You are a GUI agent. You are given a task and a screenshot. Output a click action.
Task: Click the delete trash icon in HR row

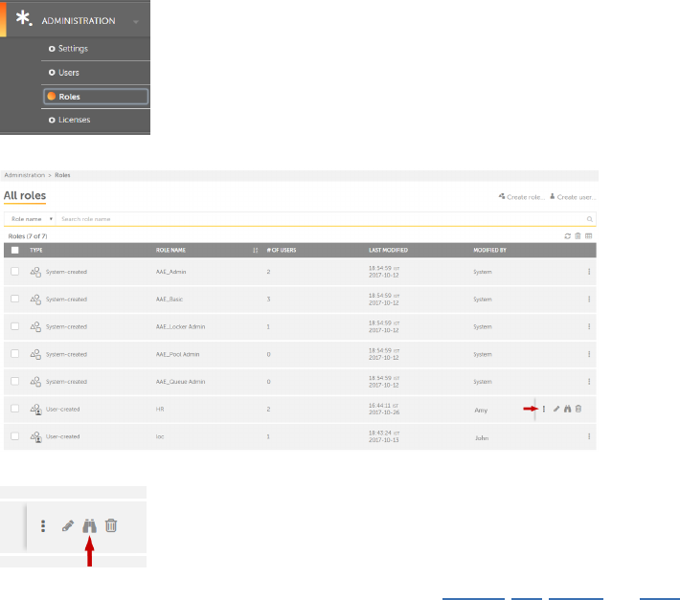pyautogui.click(x=578, y=409)
